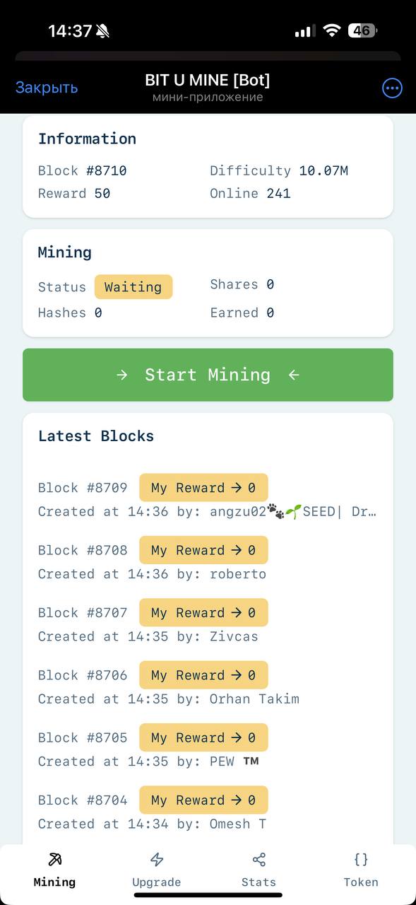Tap the battery indicator showing 46
Image resolution: width=416 pixels, height=905 pixels.
coord(363,30)
